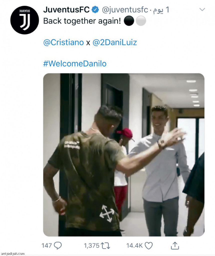This screenshot has height=256, width=215.
Task: Click the white circle emoji
Action: pyautogui.click(x=141, y=21)
